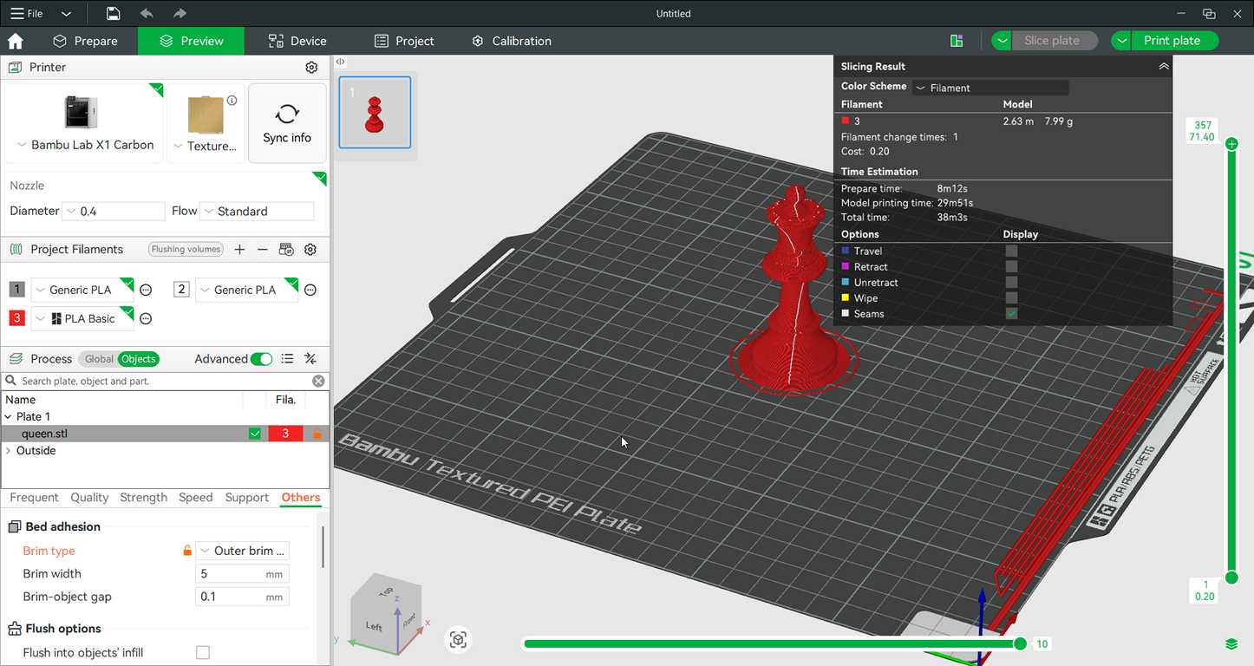Screen dimensions: 1254x666
Task: Toggle queen.stl printable checkbox
Action: (x=255, y=434)
